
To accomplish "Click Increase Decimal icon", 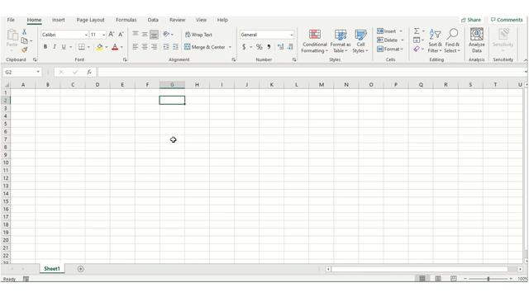I will [281, 47].
